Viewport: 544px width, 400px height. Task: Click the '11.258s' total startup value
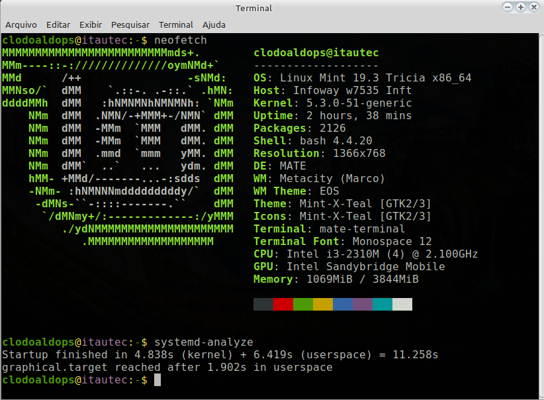[416, 355]
